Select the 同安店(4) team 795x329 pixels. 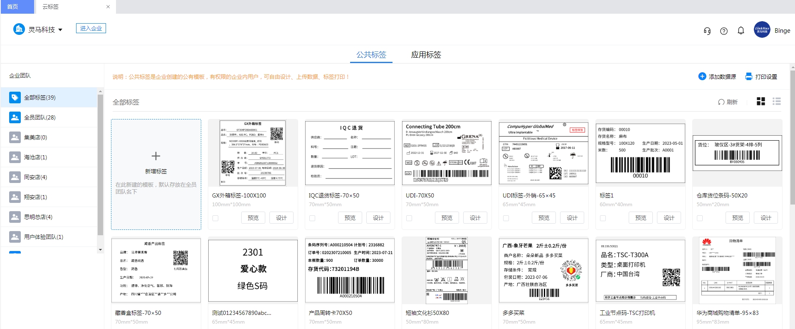point(35,177)
